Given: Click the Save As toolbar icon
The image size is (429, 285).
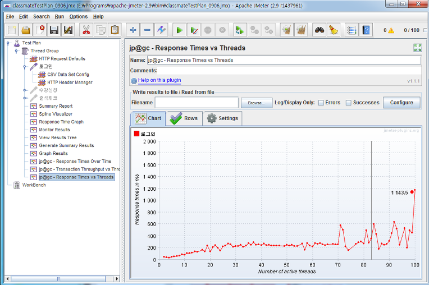Looking at the screenshot, I should [68, 30].
